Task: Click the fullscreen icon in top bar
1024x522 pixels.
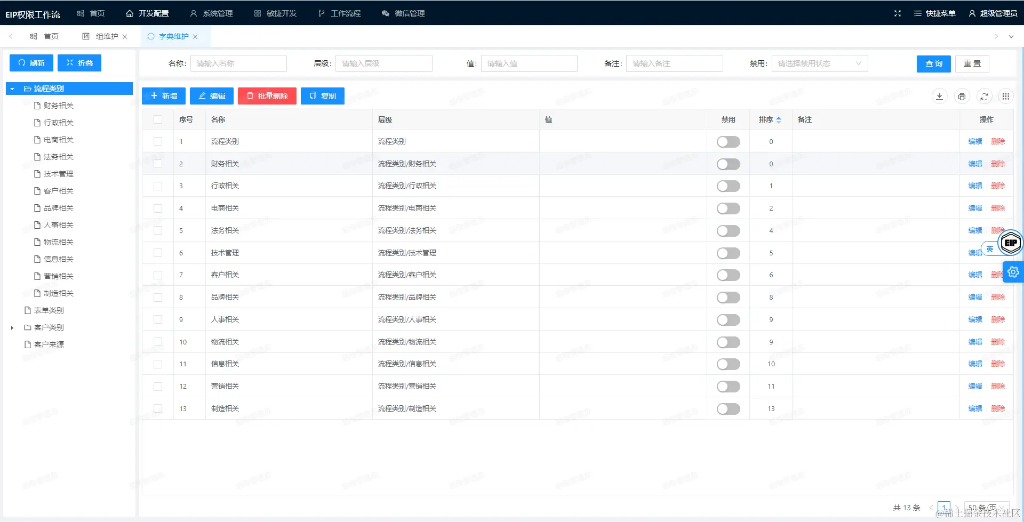Action: click(x=898, y=13)
